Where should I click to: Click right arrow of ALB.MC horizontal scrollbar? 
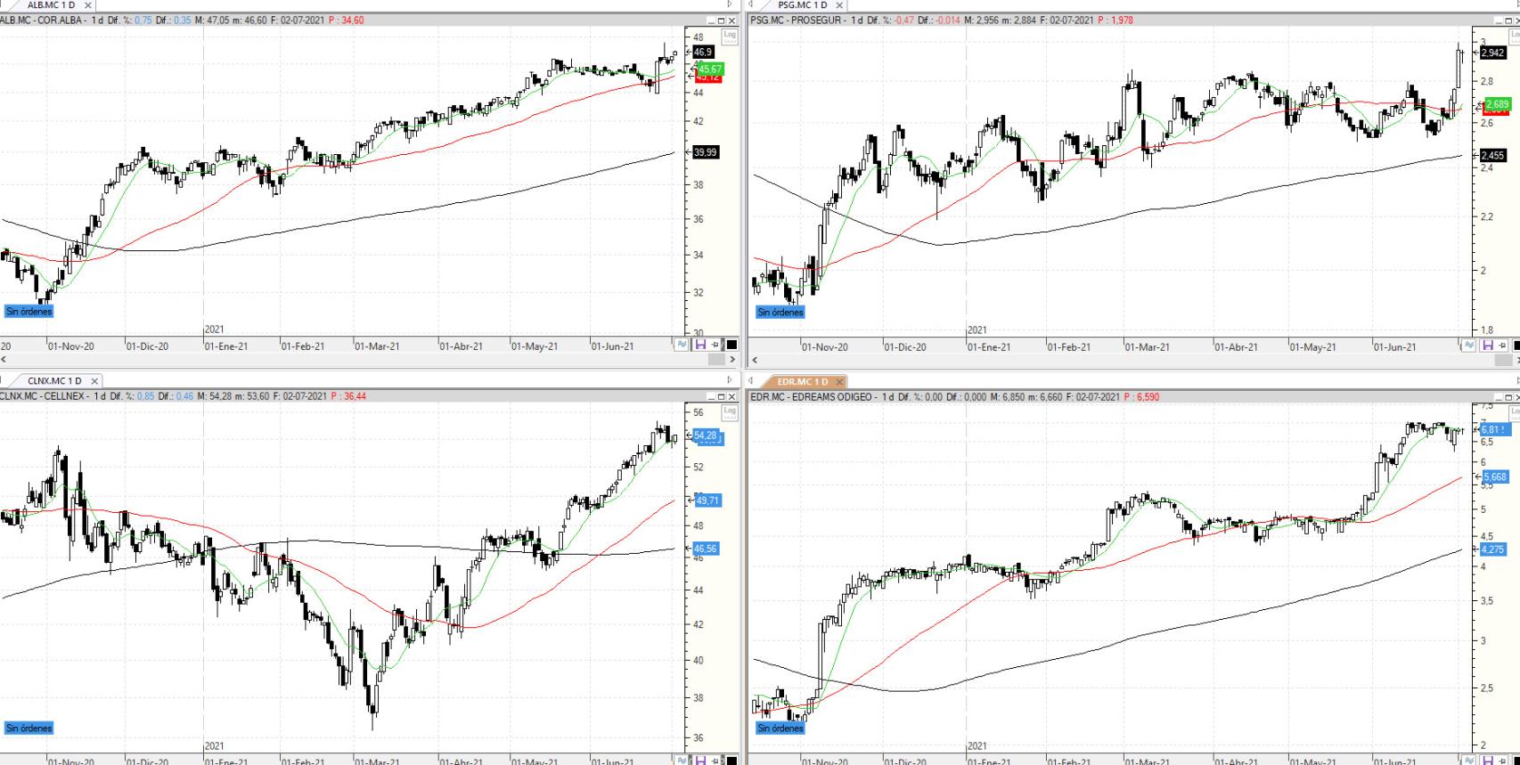pyautogui.click(x=732, y=360)
